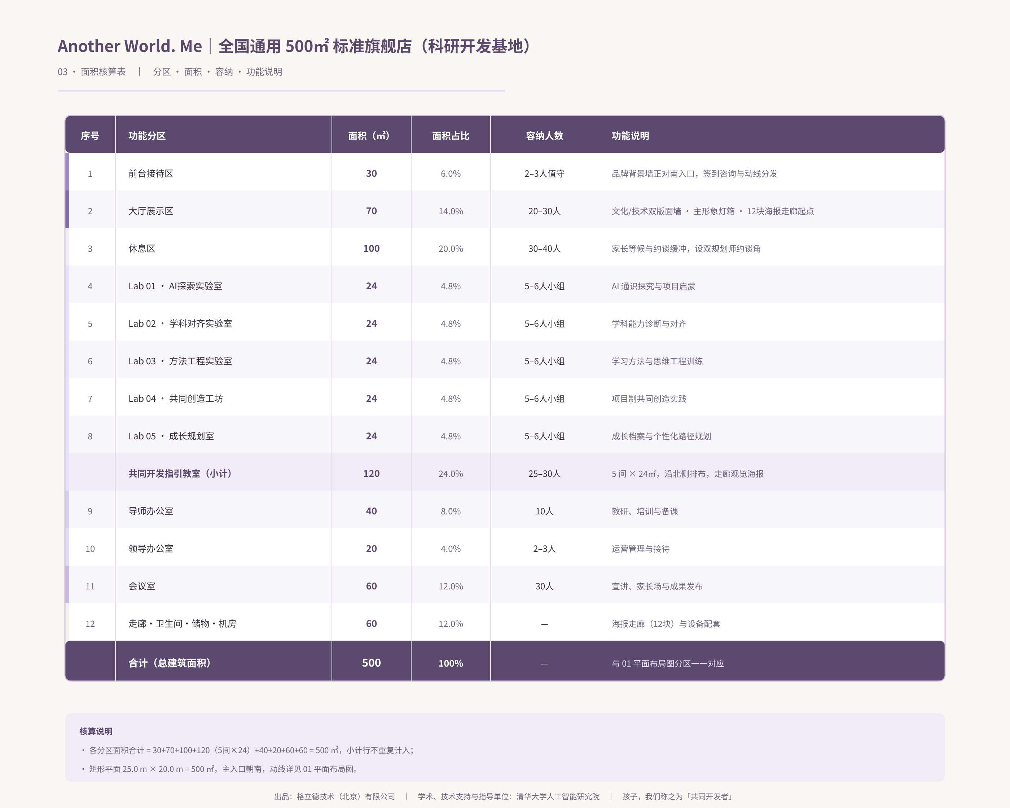Viewport: 1010px width, 808px height.
Task: Click note line 各分区面积合计
Action: click(248, 750)
